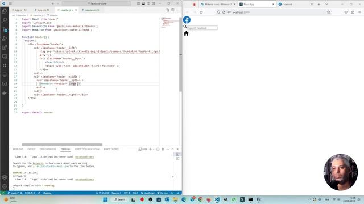
Task: Click the CRLF line ending in the status bar
Action: [x=135, y=193]
